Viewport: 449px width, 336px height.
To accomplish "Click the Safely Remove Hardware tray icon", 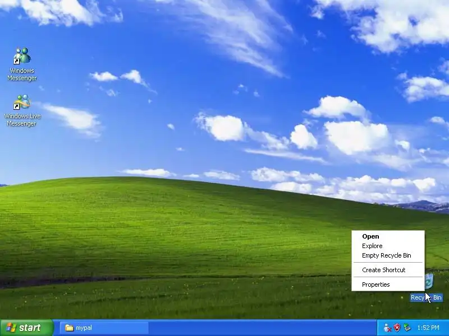I will 407,328.
